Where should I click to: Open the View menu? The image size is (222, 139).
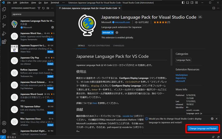34,3
